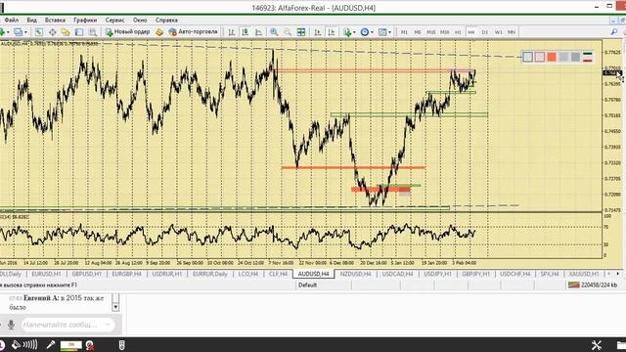Click the chat message input field

pos(67,325)
